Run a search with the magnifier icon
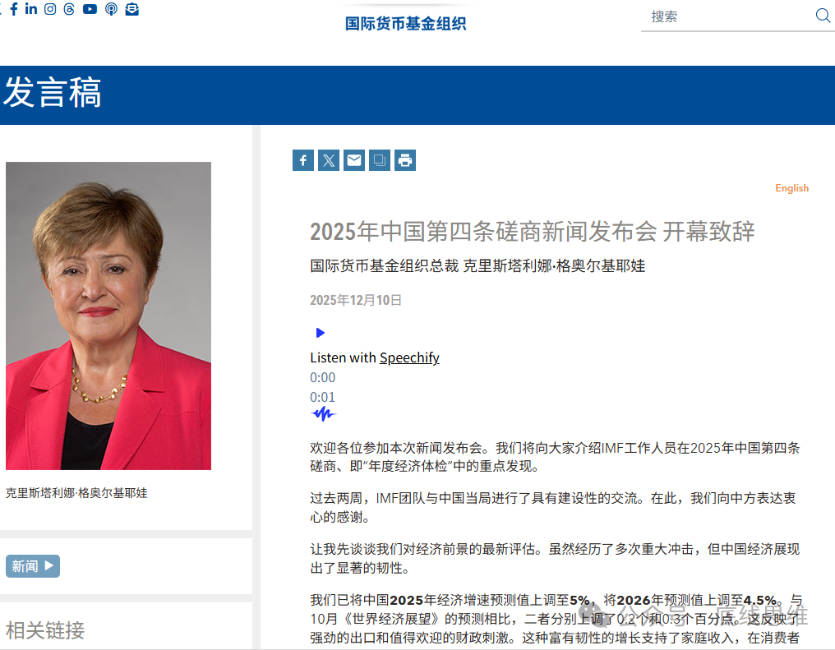835x650 pixels. click(x=822, y=15)
